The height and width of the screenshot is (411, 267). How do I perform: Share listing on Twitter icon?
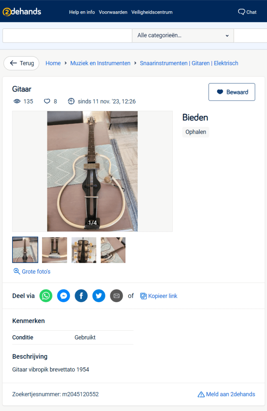[99, 296]
